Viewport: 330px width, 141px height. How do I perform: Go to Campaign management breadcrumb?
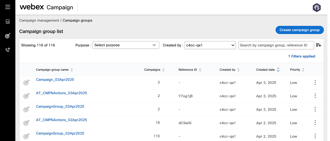39,20
